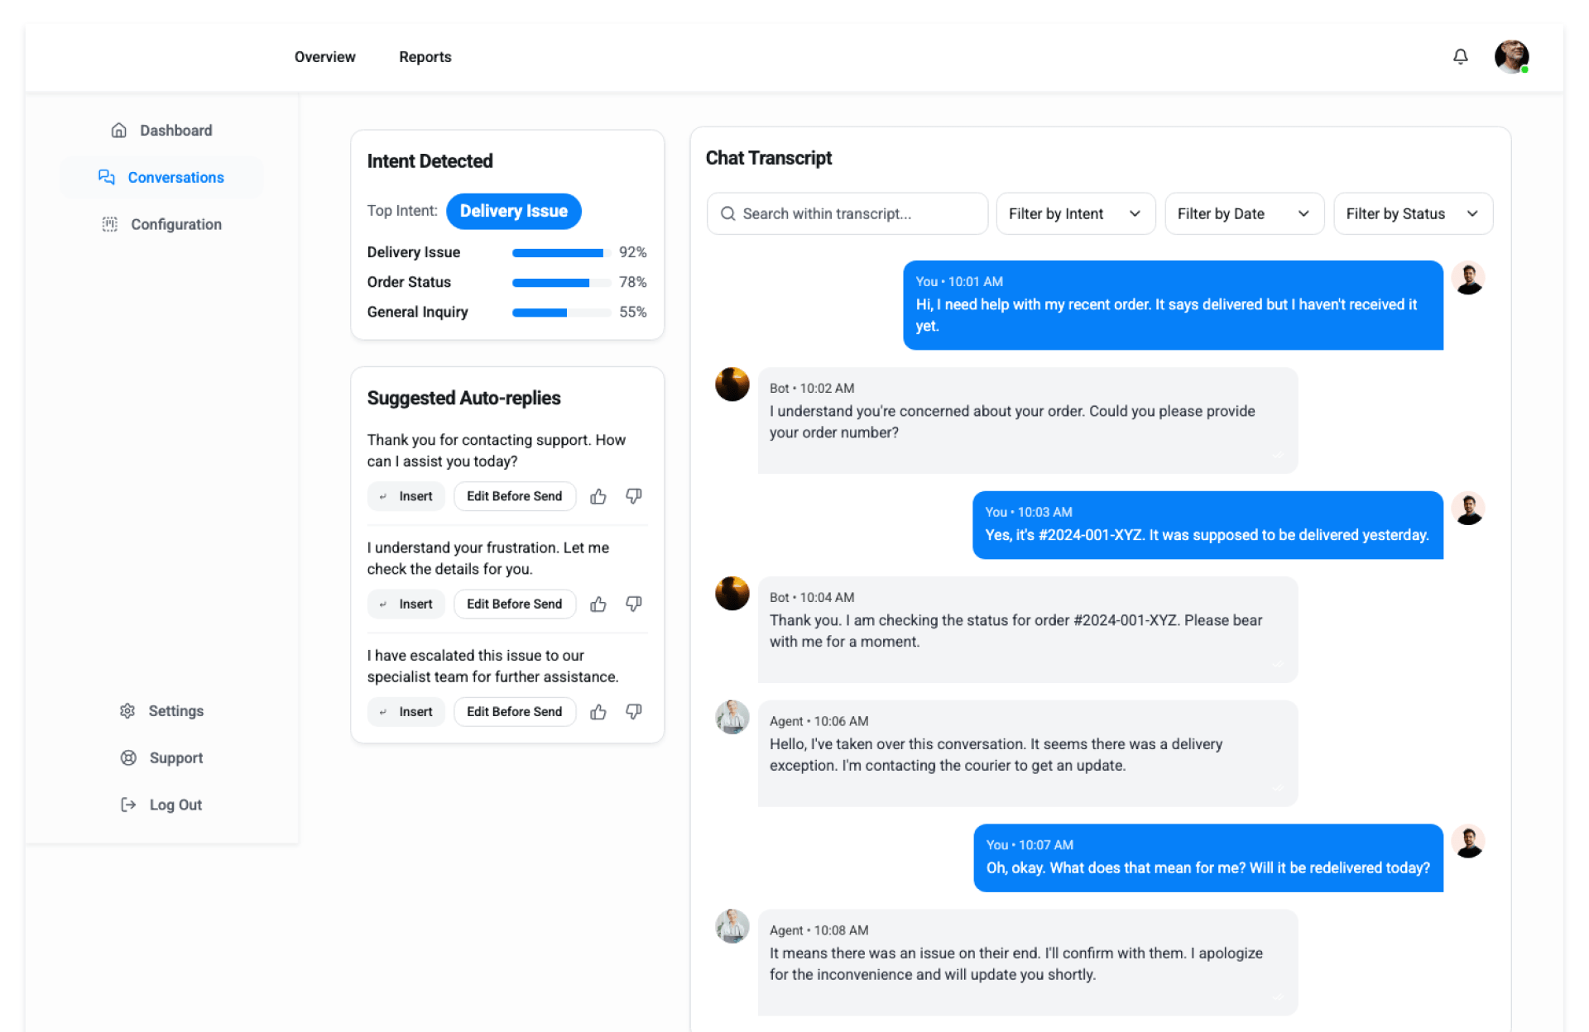Click the Delivery Issue 92% confidence bar
Image resolution: width=1589 pixels, height=1032 pixels.
point(560,252)
